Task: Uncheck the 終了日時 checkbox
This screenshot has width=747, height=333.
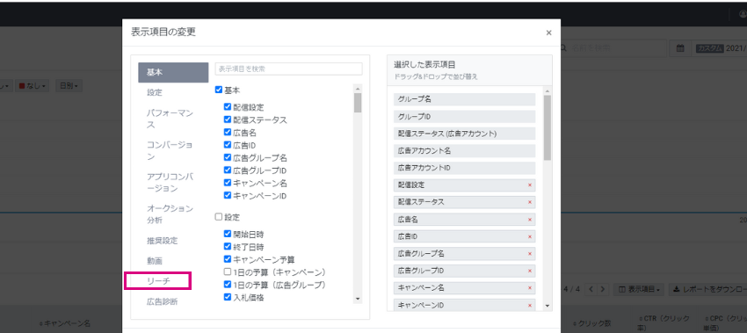Action: (x=228, y=247)
